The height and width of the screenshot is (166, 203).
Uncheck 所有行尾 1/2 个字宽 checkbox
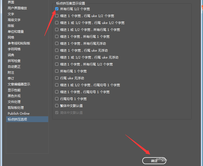point(57,9)
